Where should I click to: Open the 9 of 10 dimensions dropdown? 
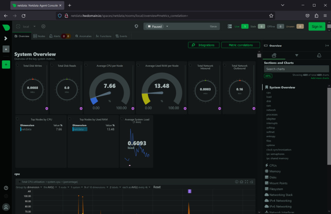tap(93, 187)
